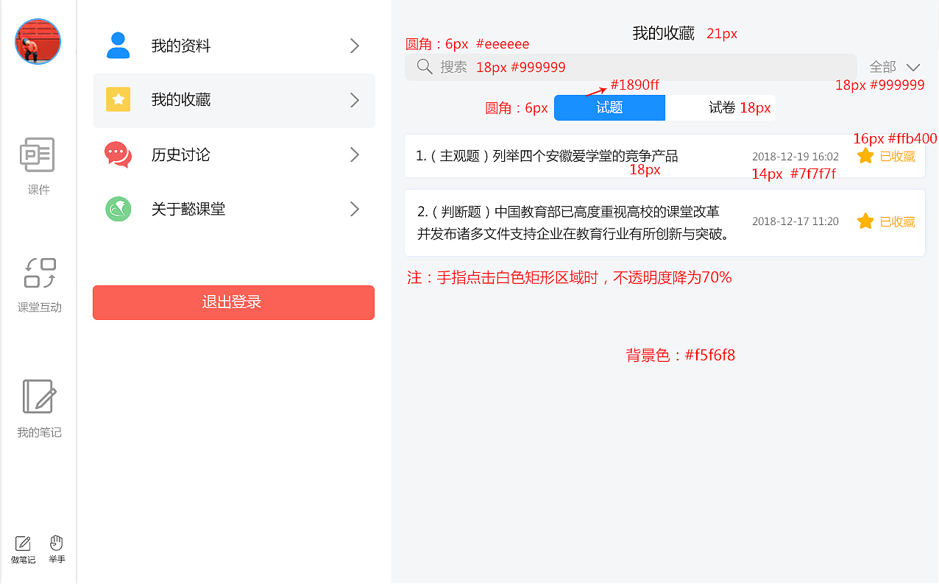Unfavorite the 判断题 about 中国教育部
Viewport: 939px width, 584px height.
pos(865,221)
